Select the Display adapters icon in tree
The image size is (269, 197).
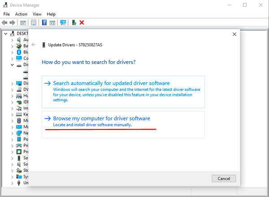19,84
